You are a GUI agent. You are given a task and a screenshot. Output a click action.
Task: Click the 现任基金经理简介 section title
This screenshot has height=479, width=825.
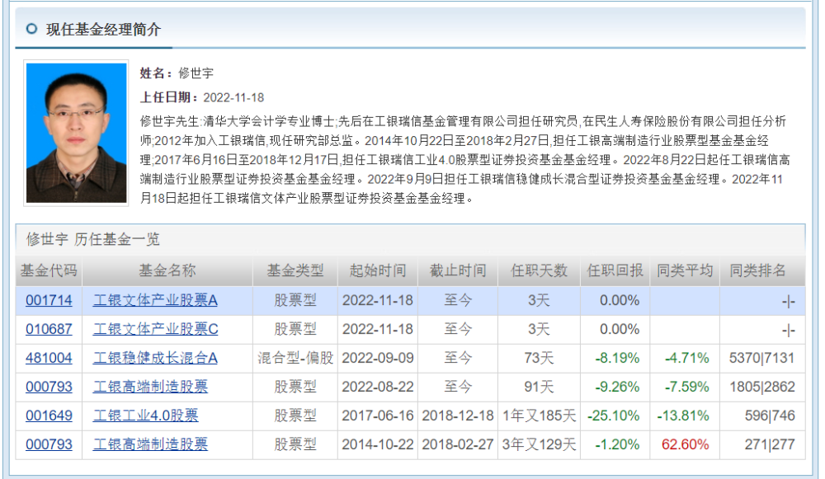(103, 29)
